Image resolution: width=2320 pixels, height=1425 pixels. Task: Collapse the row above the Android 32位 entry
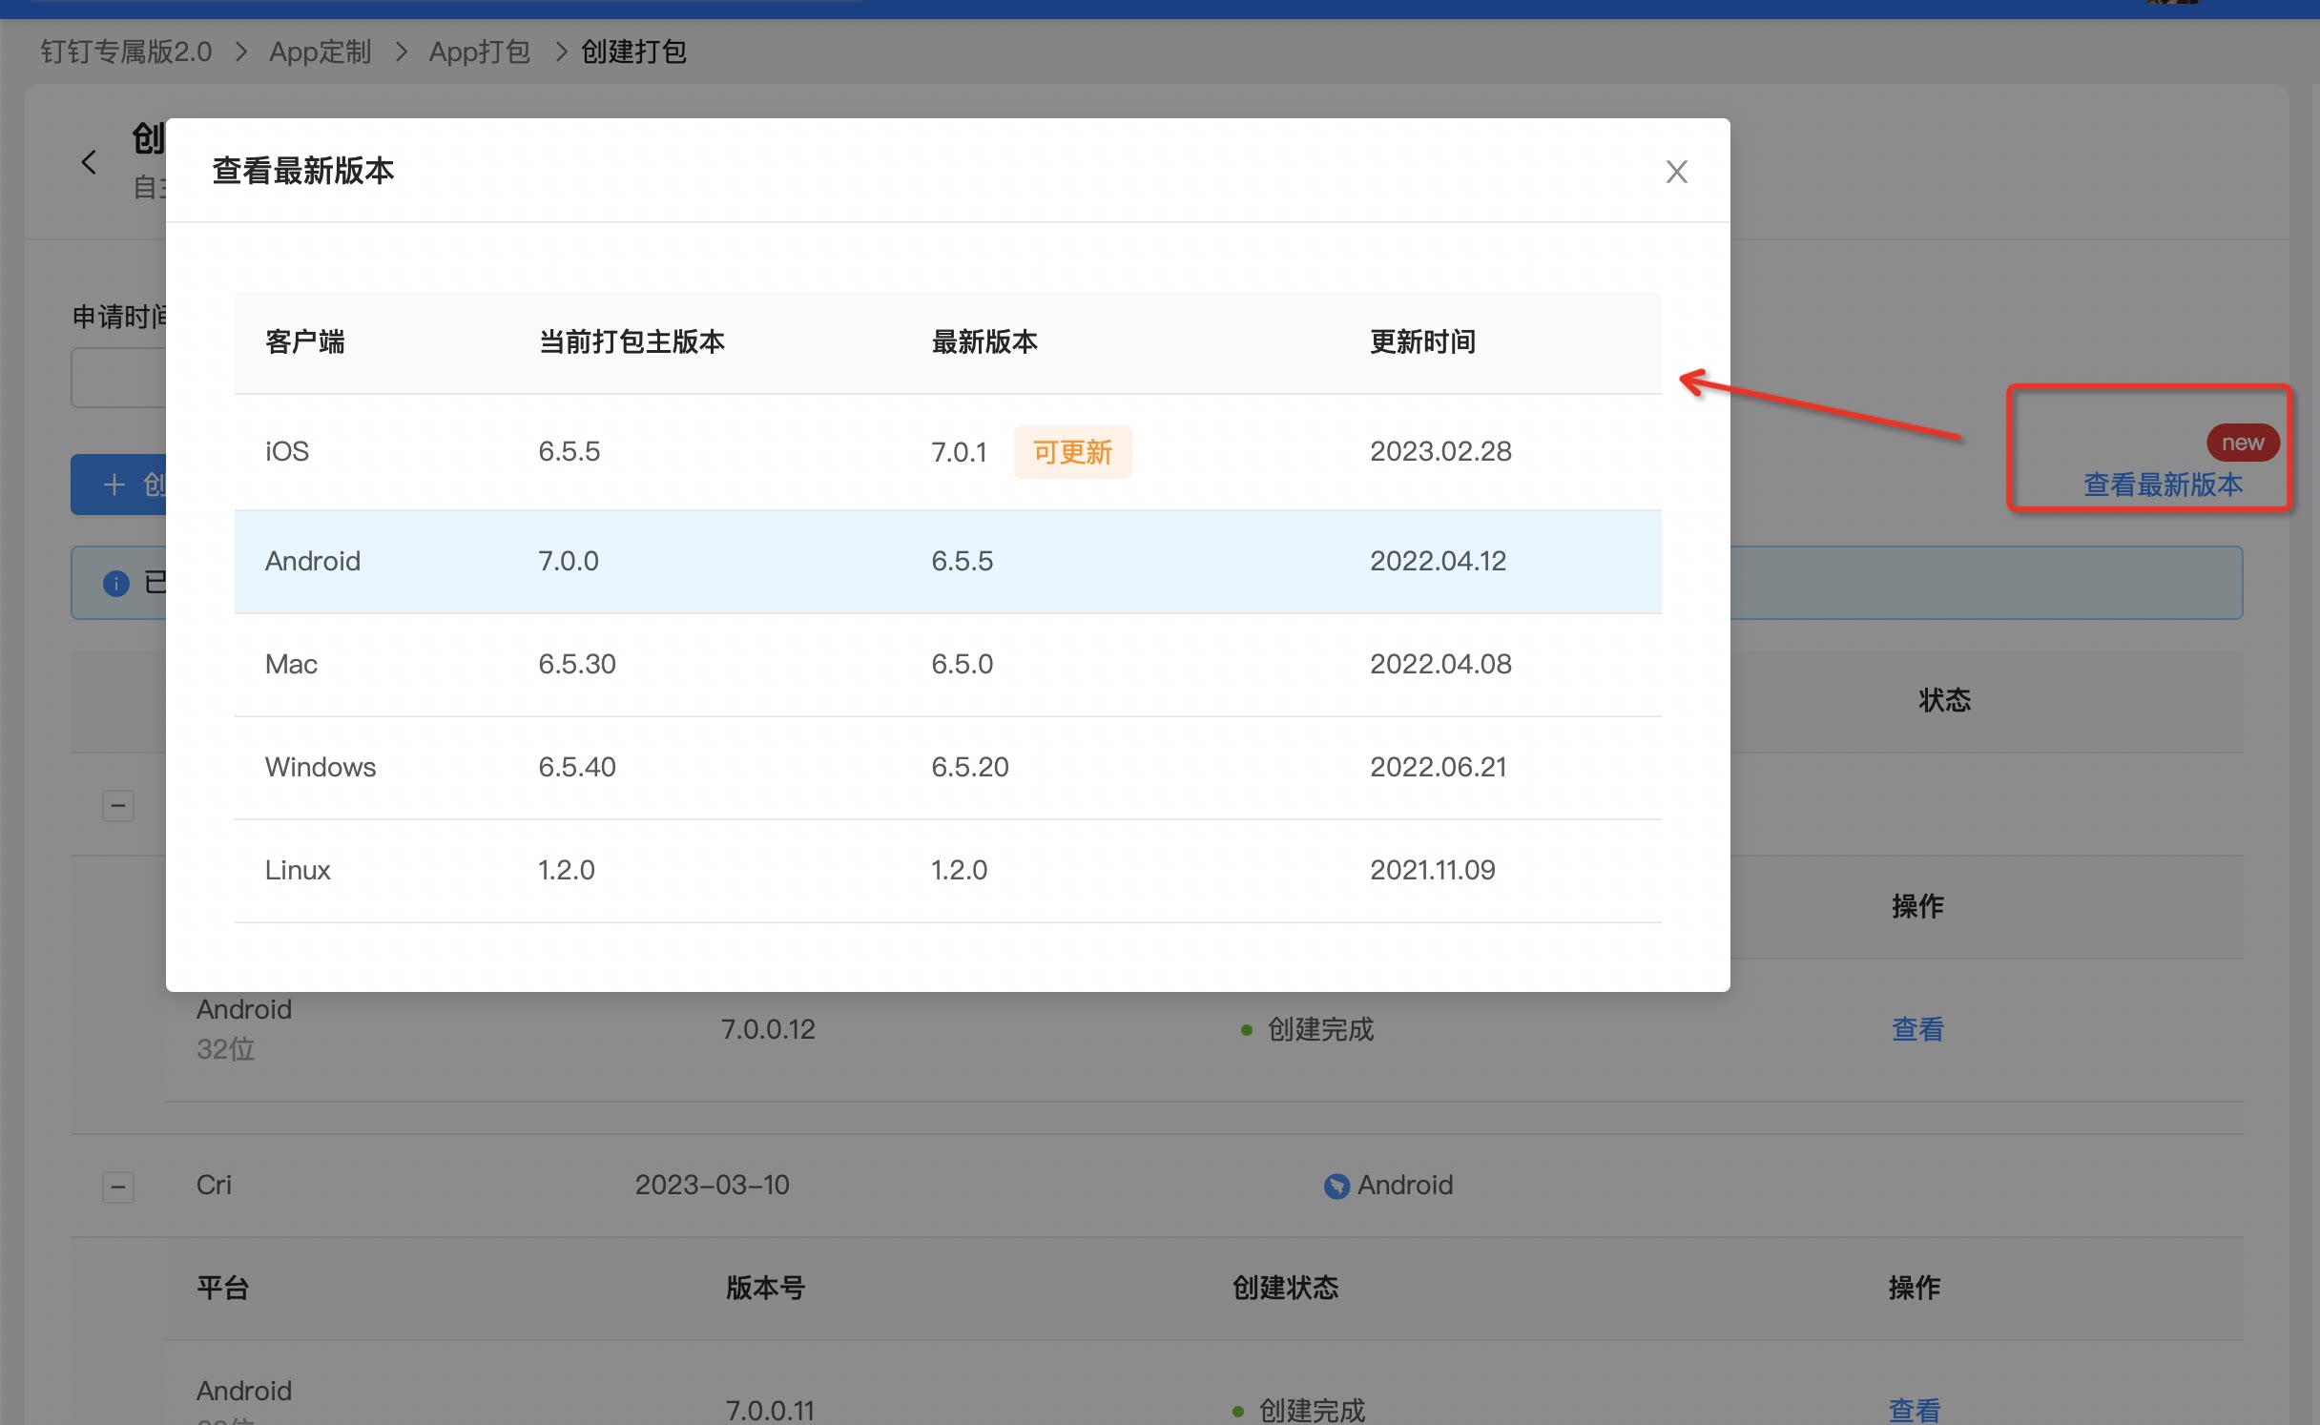118,805
